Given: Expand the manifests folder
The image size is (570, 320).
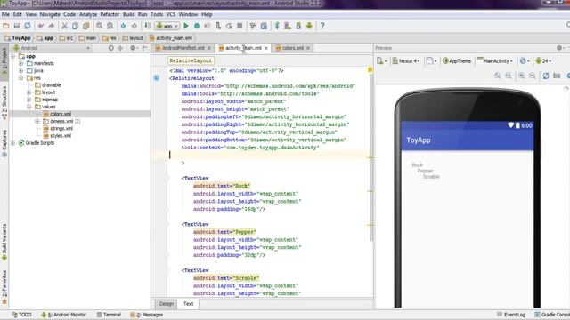Looking at the screenshot, I should [x=21, y=63].
